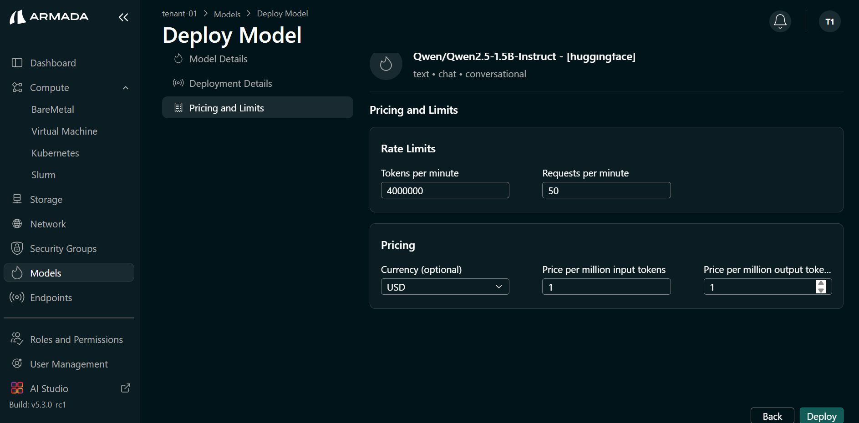Click Price per million input tokens field

(606, 287)
